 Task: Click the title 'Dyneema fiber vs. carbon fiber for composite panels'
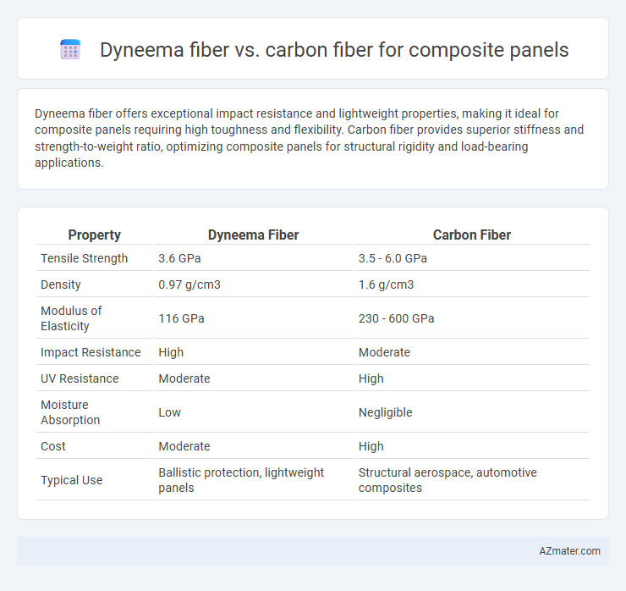[x=334, y=50]
